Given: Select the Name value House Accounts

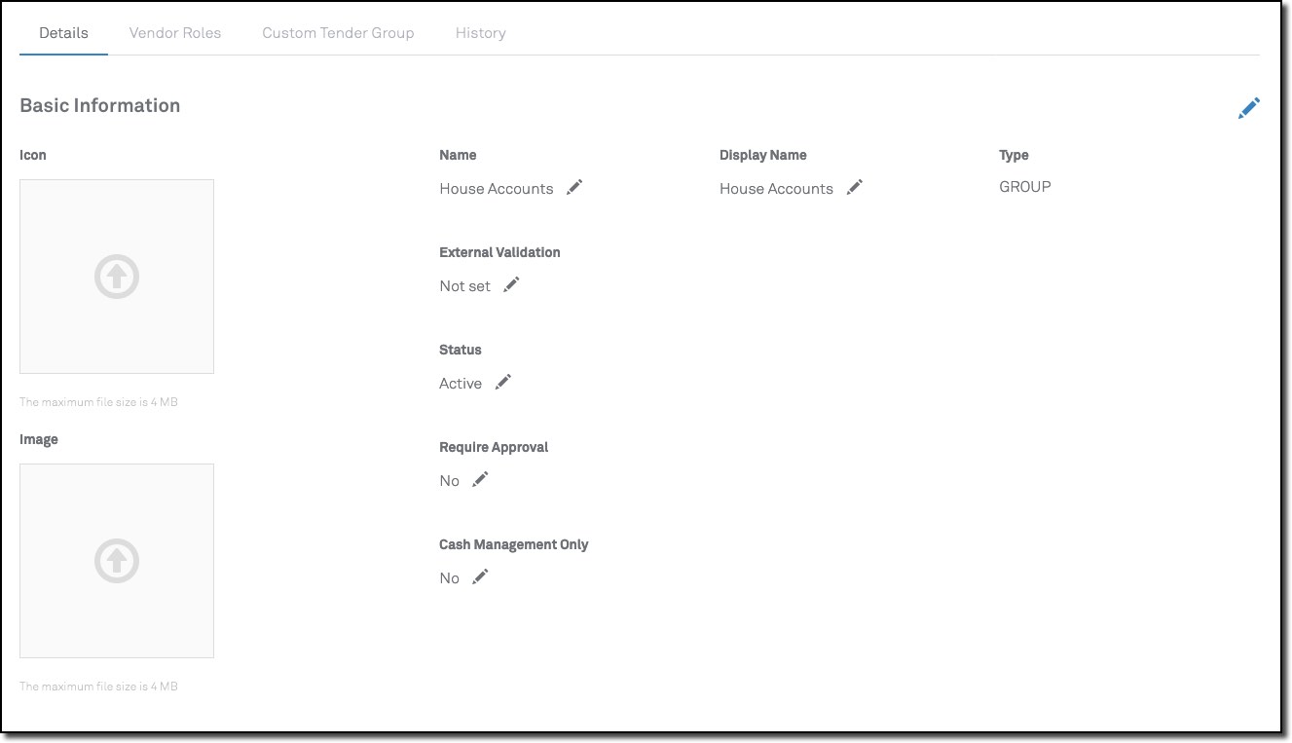Looking at the screenshot, I should click(x=497, y=188).
